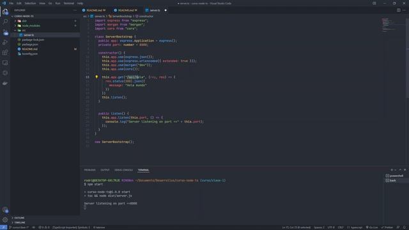Click the Prettier status bar button
Image resolution: width=409 pixels, height=230 pixels.
387,227
